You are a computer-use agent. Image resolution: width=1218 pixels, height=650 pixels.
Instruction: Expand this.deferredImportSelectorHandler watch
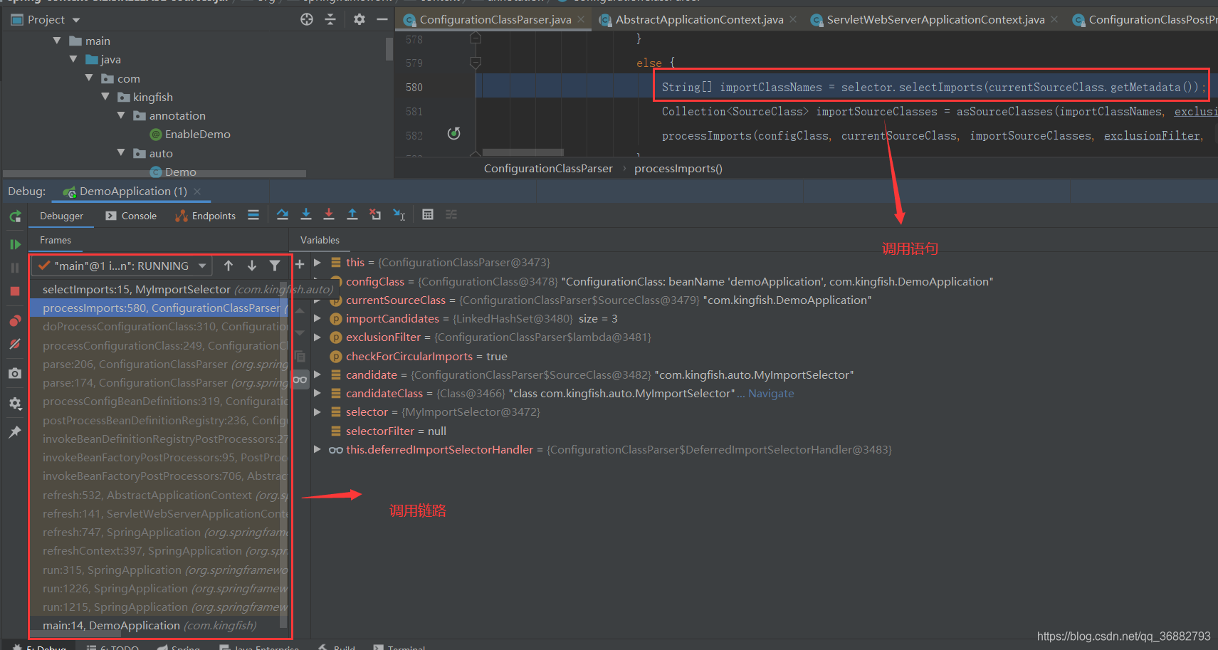tap(317, 449)
